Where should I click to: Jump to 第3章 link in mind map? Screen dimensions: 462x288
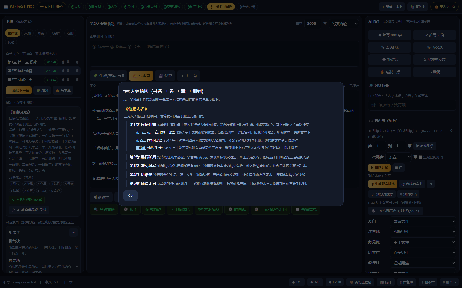pyautogui.click(x=141, y=148)
